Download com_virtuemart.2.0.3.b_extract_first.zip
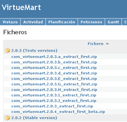This screenshot has width=127, height=122. click(54, 62)
